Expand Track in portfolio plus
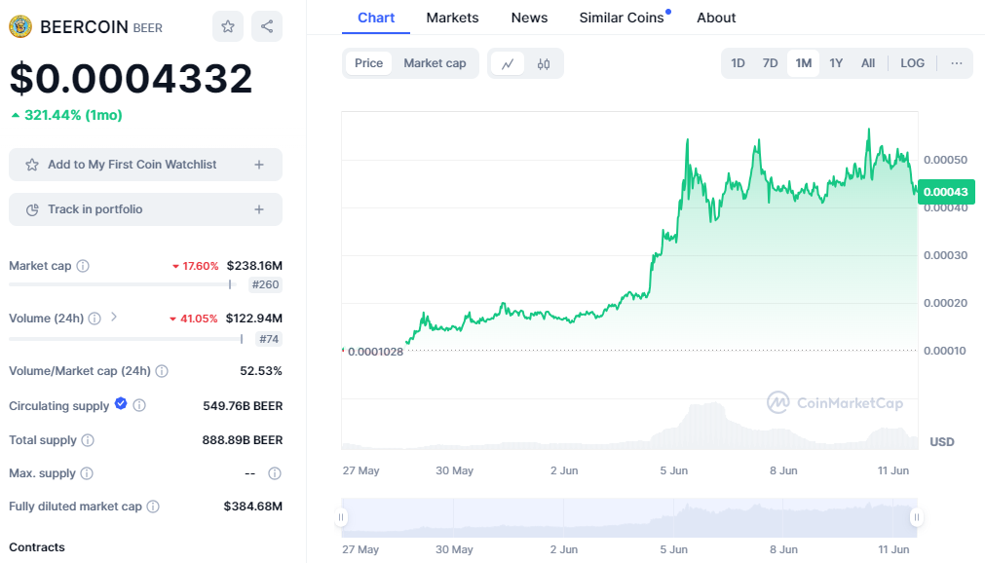This screenshot has width=985, height=563. pos(259,209)
